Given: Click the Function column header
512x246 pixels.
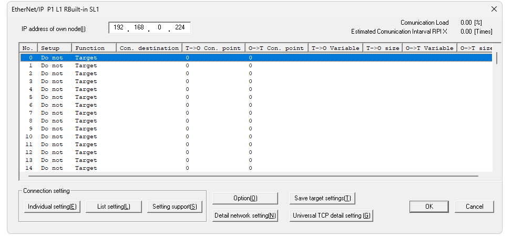Looking at the screenshot, I should [94, 48].
